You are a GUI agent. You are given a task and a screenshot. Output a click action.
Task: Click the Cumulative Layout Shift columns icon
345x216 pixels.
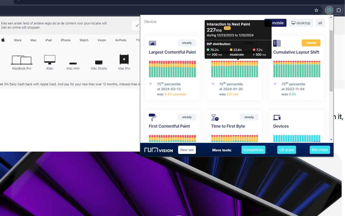pyautogui.click(x=277, y=43)
